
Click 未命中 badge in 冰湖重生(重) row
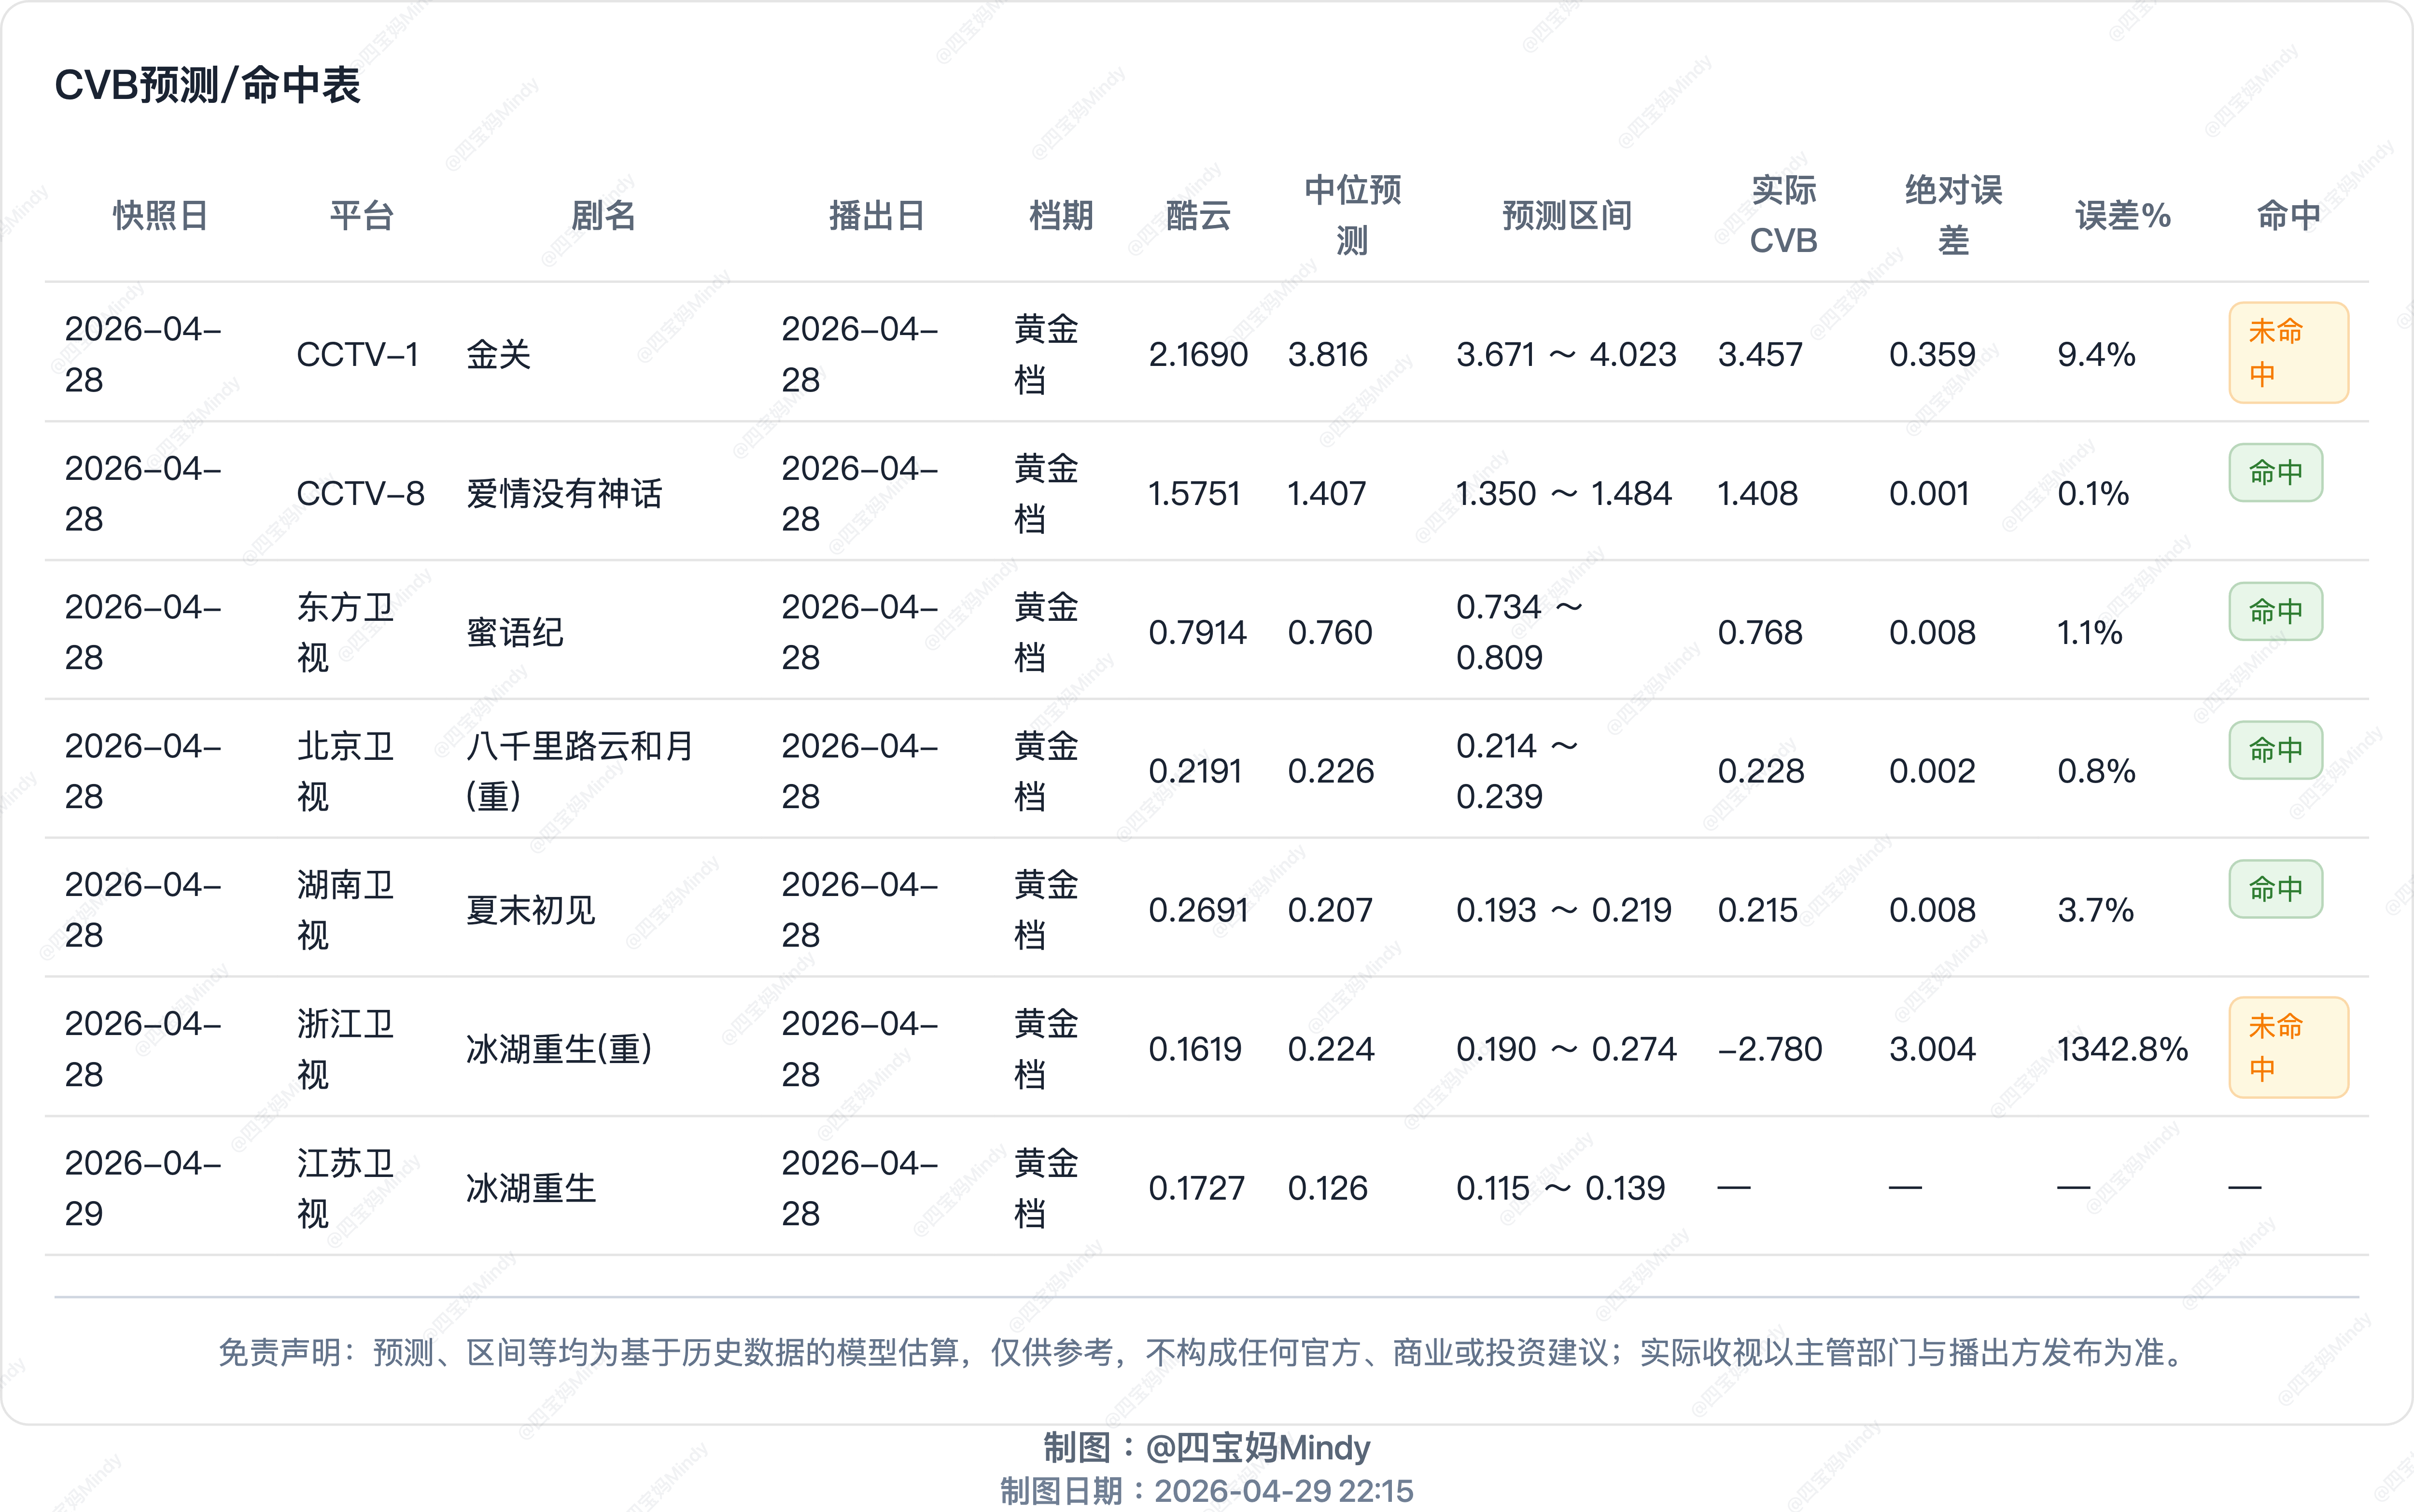(x=2287, y=1048)
